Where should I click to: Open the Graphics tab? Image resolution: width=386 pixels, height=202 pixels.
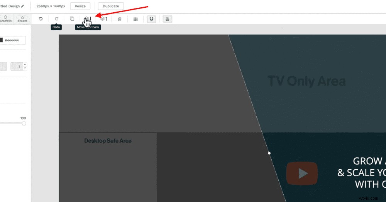6,19
